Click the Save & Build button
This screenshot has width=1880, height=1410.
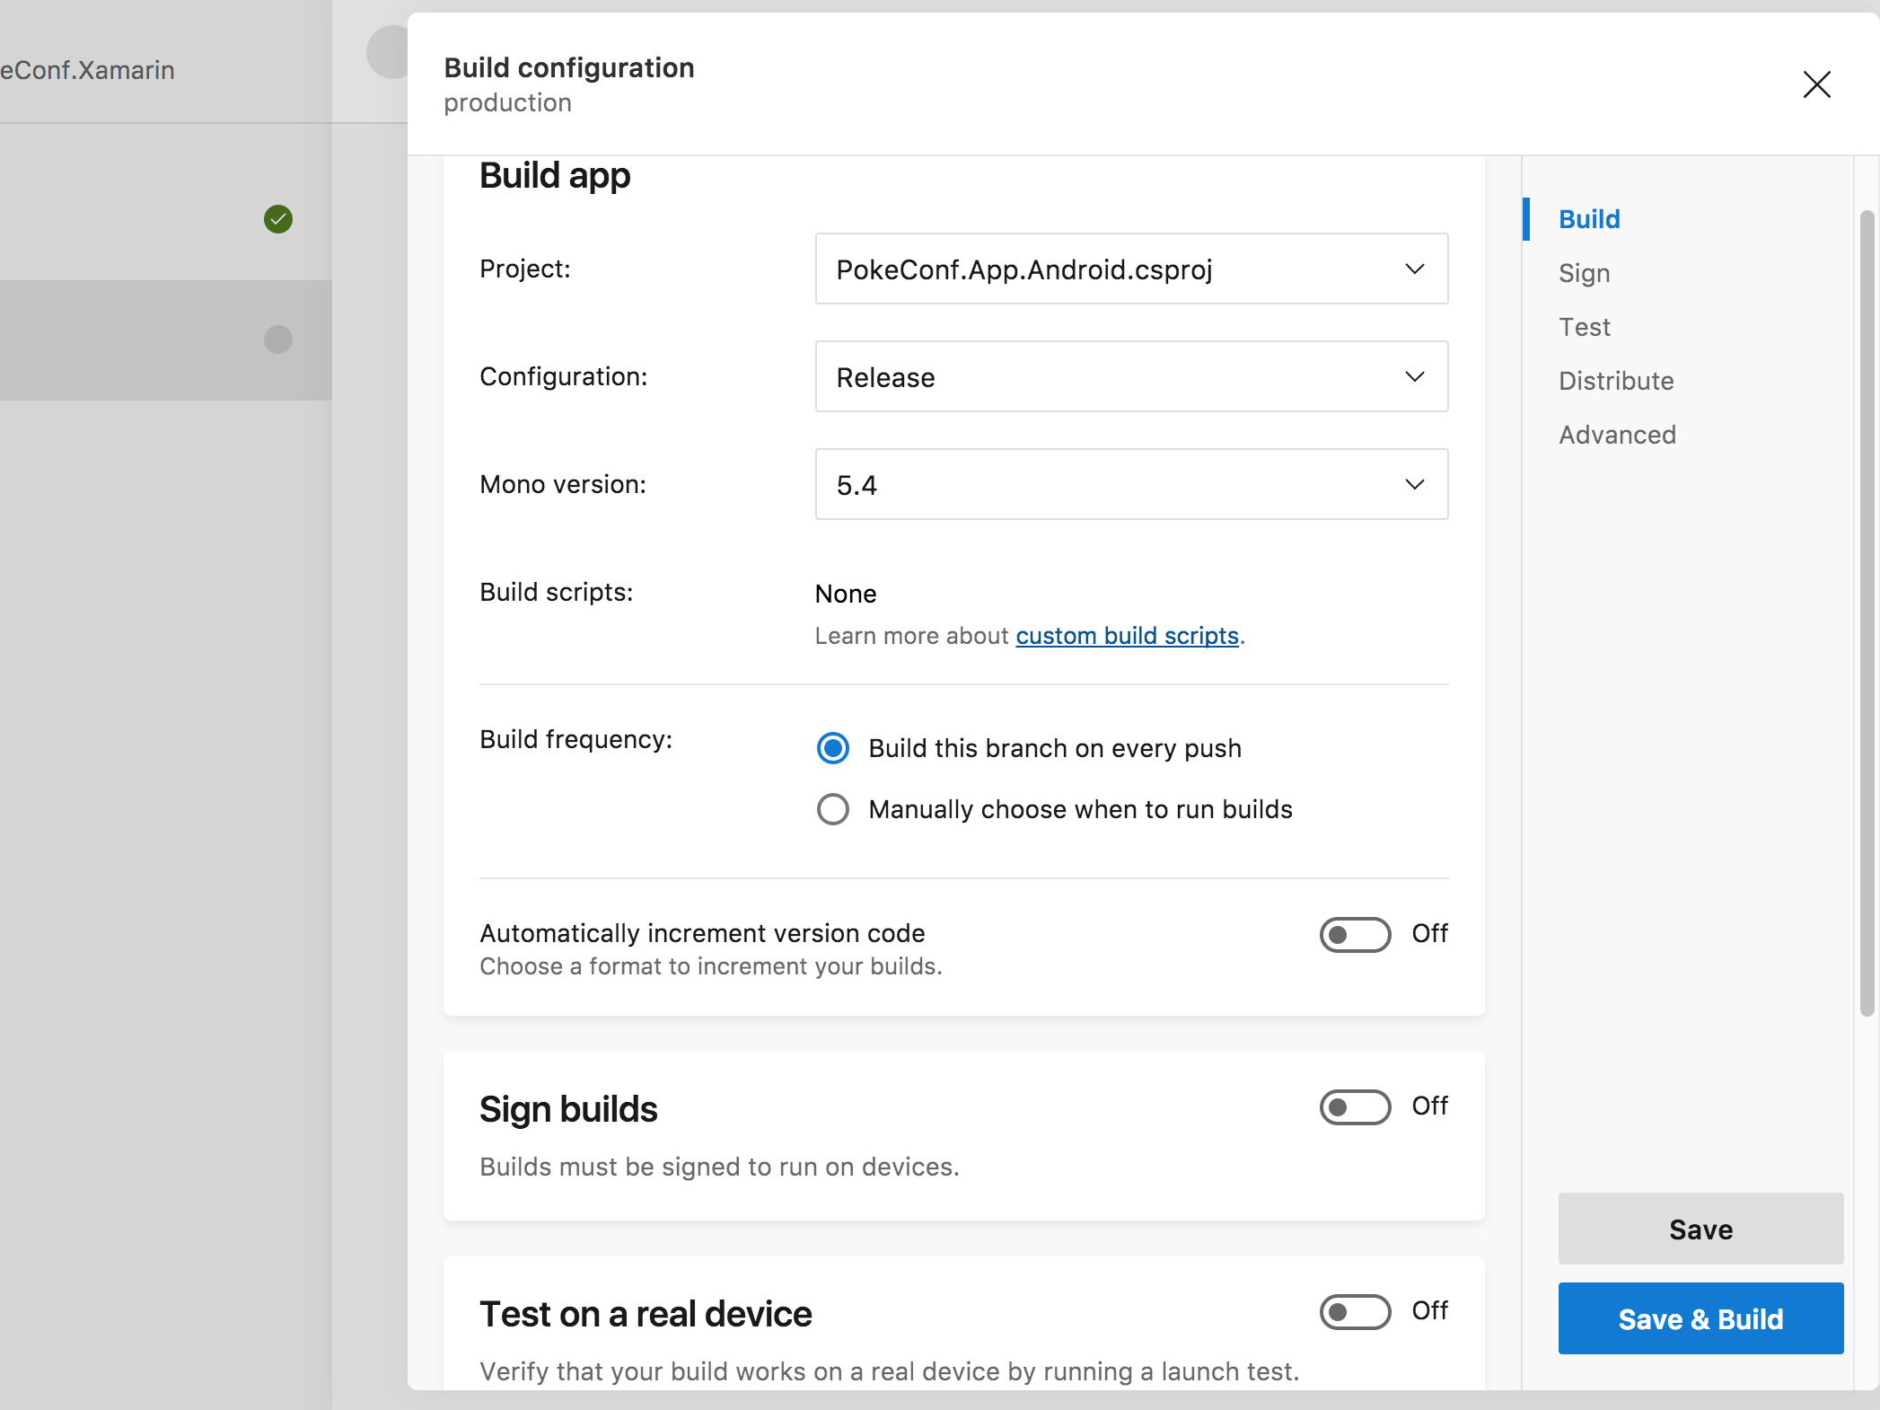[x=1700, y=1318]
